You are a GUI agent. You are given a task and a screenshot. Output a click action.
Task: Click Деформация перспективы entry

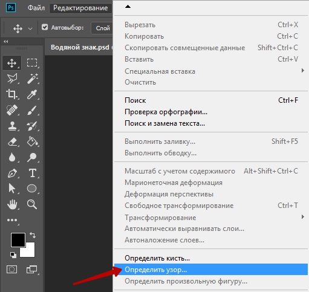[x=211, y=194]
